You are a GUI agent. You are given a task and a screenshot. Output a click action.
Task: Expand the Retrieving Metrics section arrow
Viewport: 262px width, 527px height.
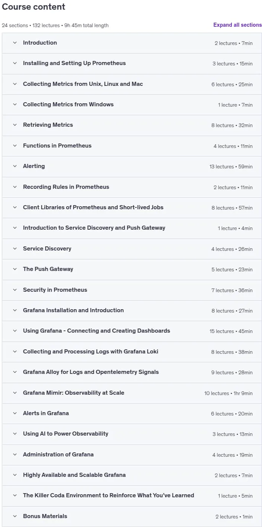point(15,125)
